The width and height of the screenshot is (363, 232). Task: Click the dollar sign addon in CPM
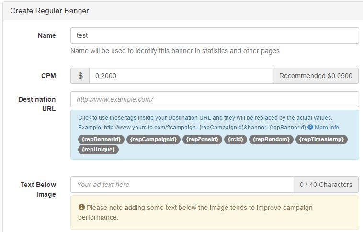click(x=80, y=76)
